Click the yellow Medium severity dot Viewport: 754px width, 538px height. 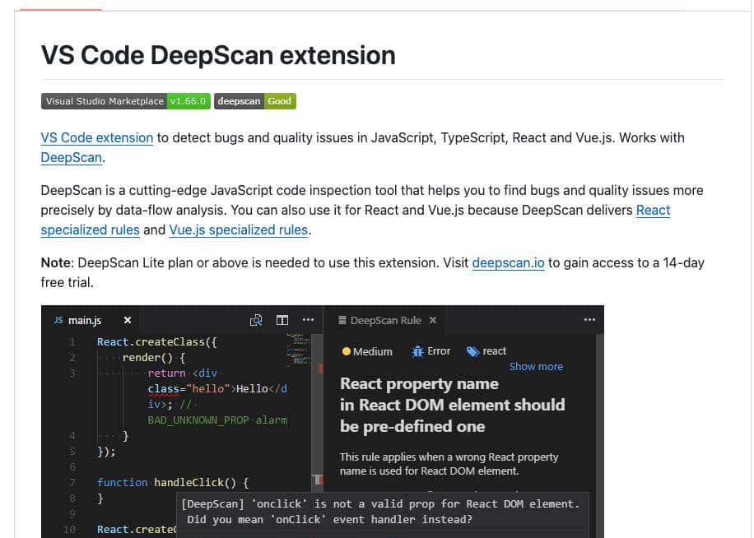tap(347, 351)
